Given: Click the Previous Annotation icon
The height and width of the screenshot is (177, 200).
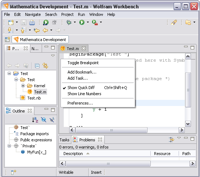Looking at the screenshot, I should pyautogui.click(x=23, y=30).
